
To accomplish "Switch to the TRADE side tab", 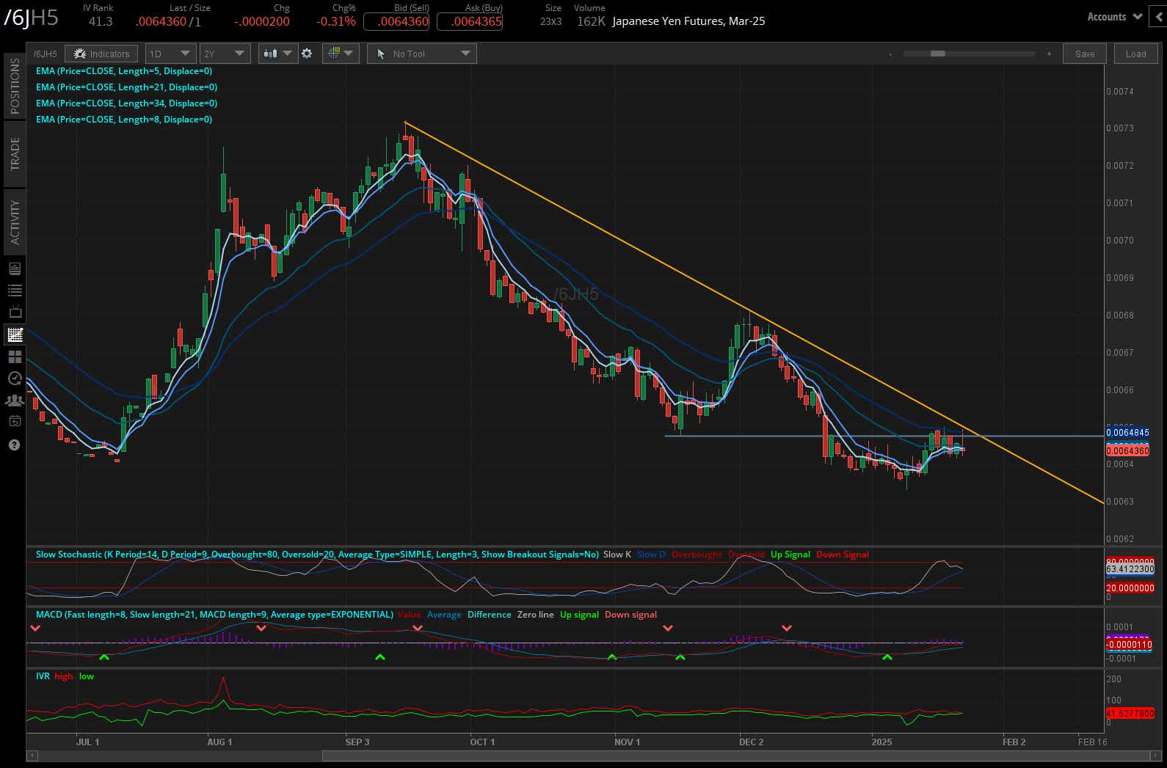I will tap(15, 153).
